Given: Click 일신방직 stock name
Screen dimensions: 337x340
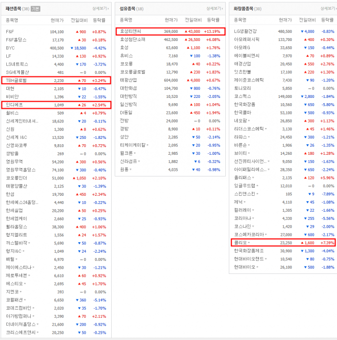Looking at the screenshot, I should (x=129, y=105).
